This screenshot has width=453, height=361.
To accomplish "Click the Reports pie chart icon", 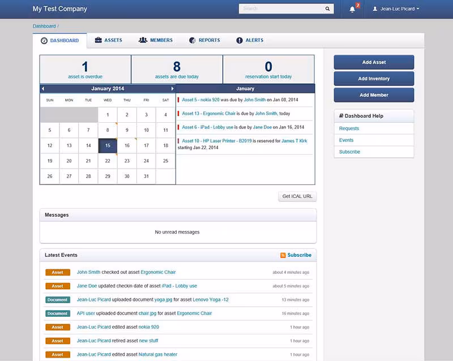I will [x=193, y=40].
